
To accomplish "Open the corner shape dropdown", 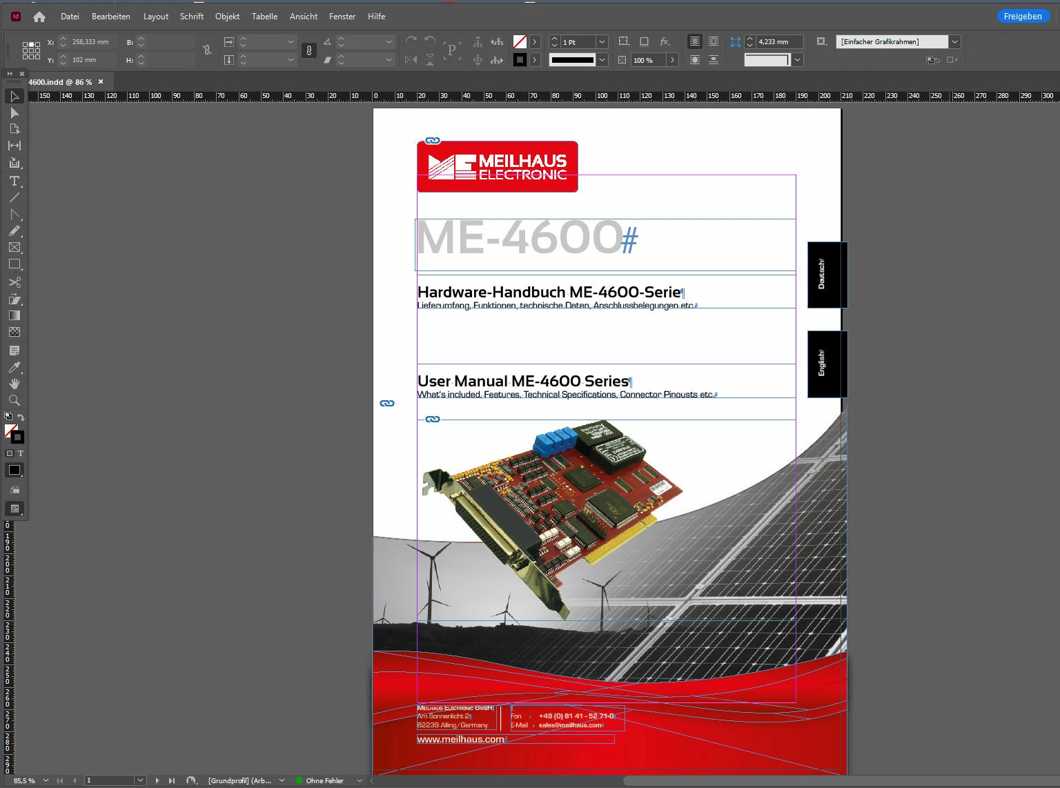I will pyautogui.click(x=797, y=60).
